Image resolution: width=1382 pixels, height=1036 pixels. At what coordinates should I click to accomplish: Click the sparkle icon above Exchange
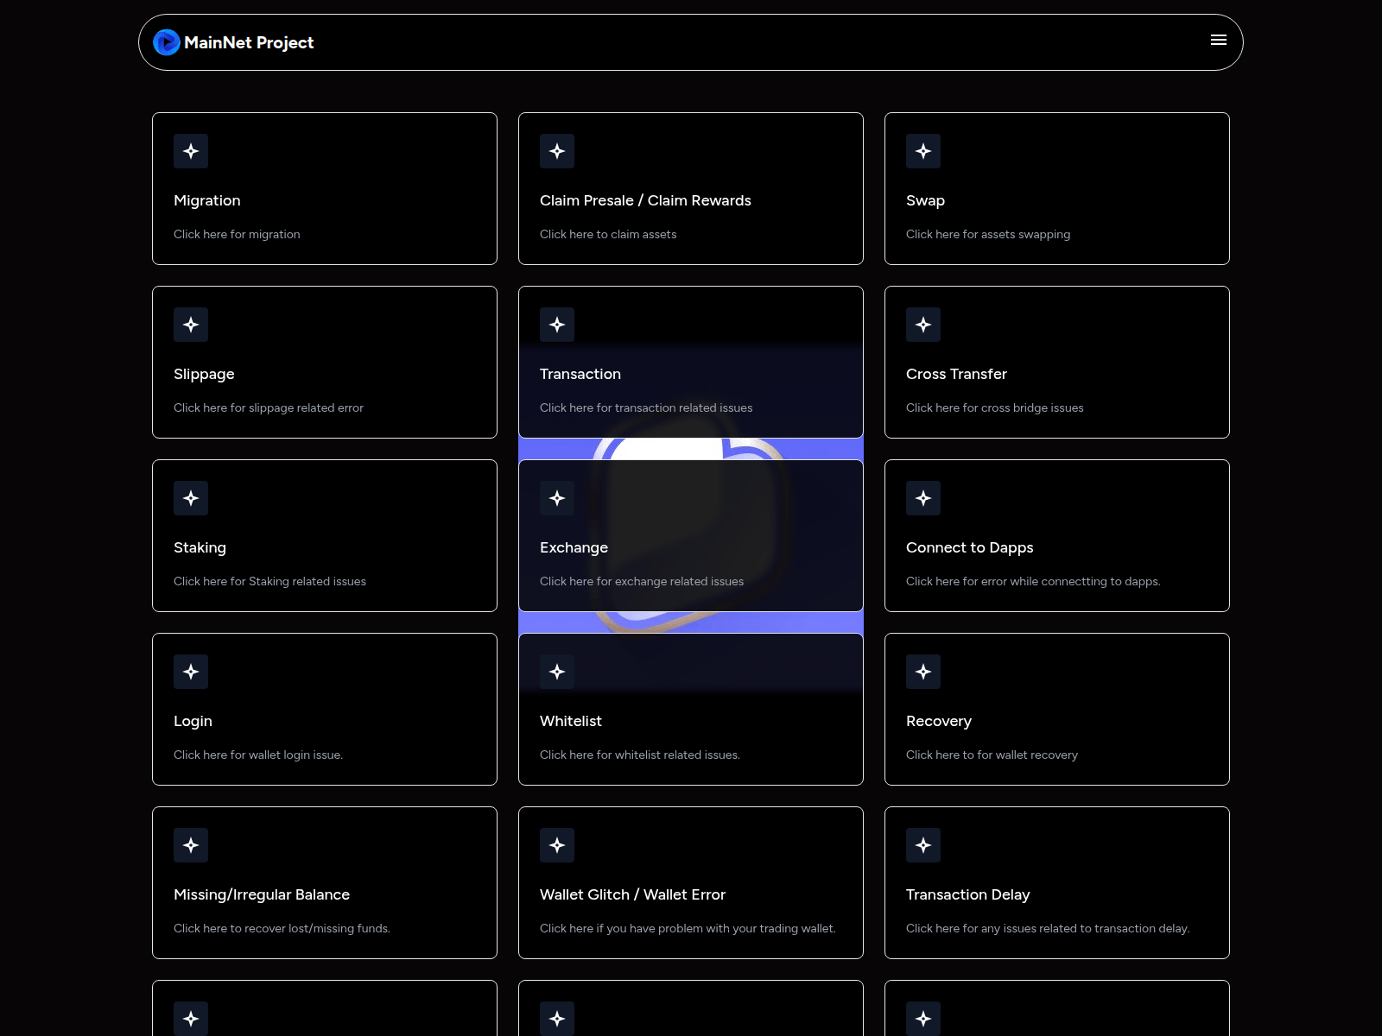[557, 498]
